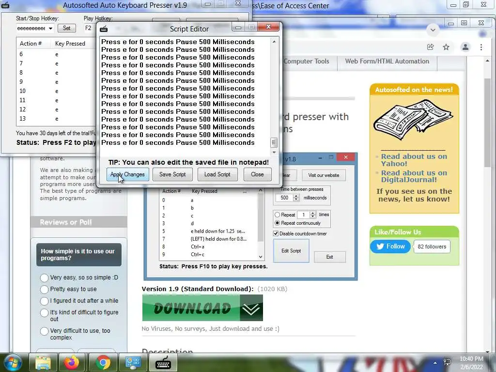Open the Windows Start orb

point(13,362)
